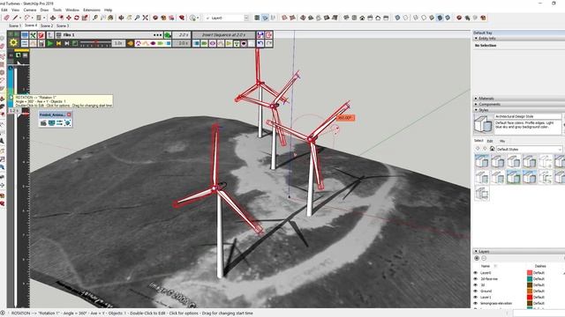Click the 1.0x playback speed button

tap(118, 43)
